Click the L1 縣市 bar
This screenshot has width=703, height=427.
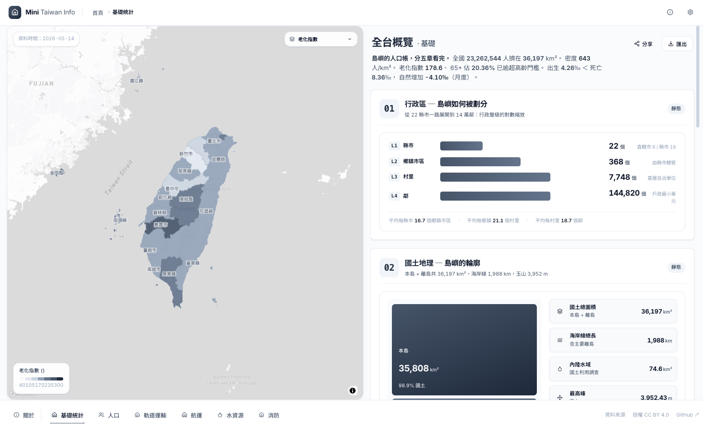coord(461,146)
